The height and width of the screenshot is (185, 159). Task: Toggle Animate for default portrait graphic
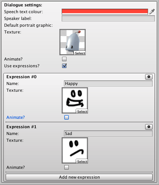[x=64, y=59]
